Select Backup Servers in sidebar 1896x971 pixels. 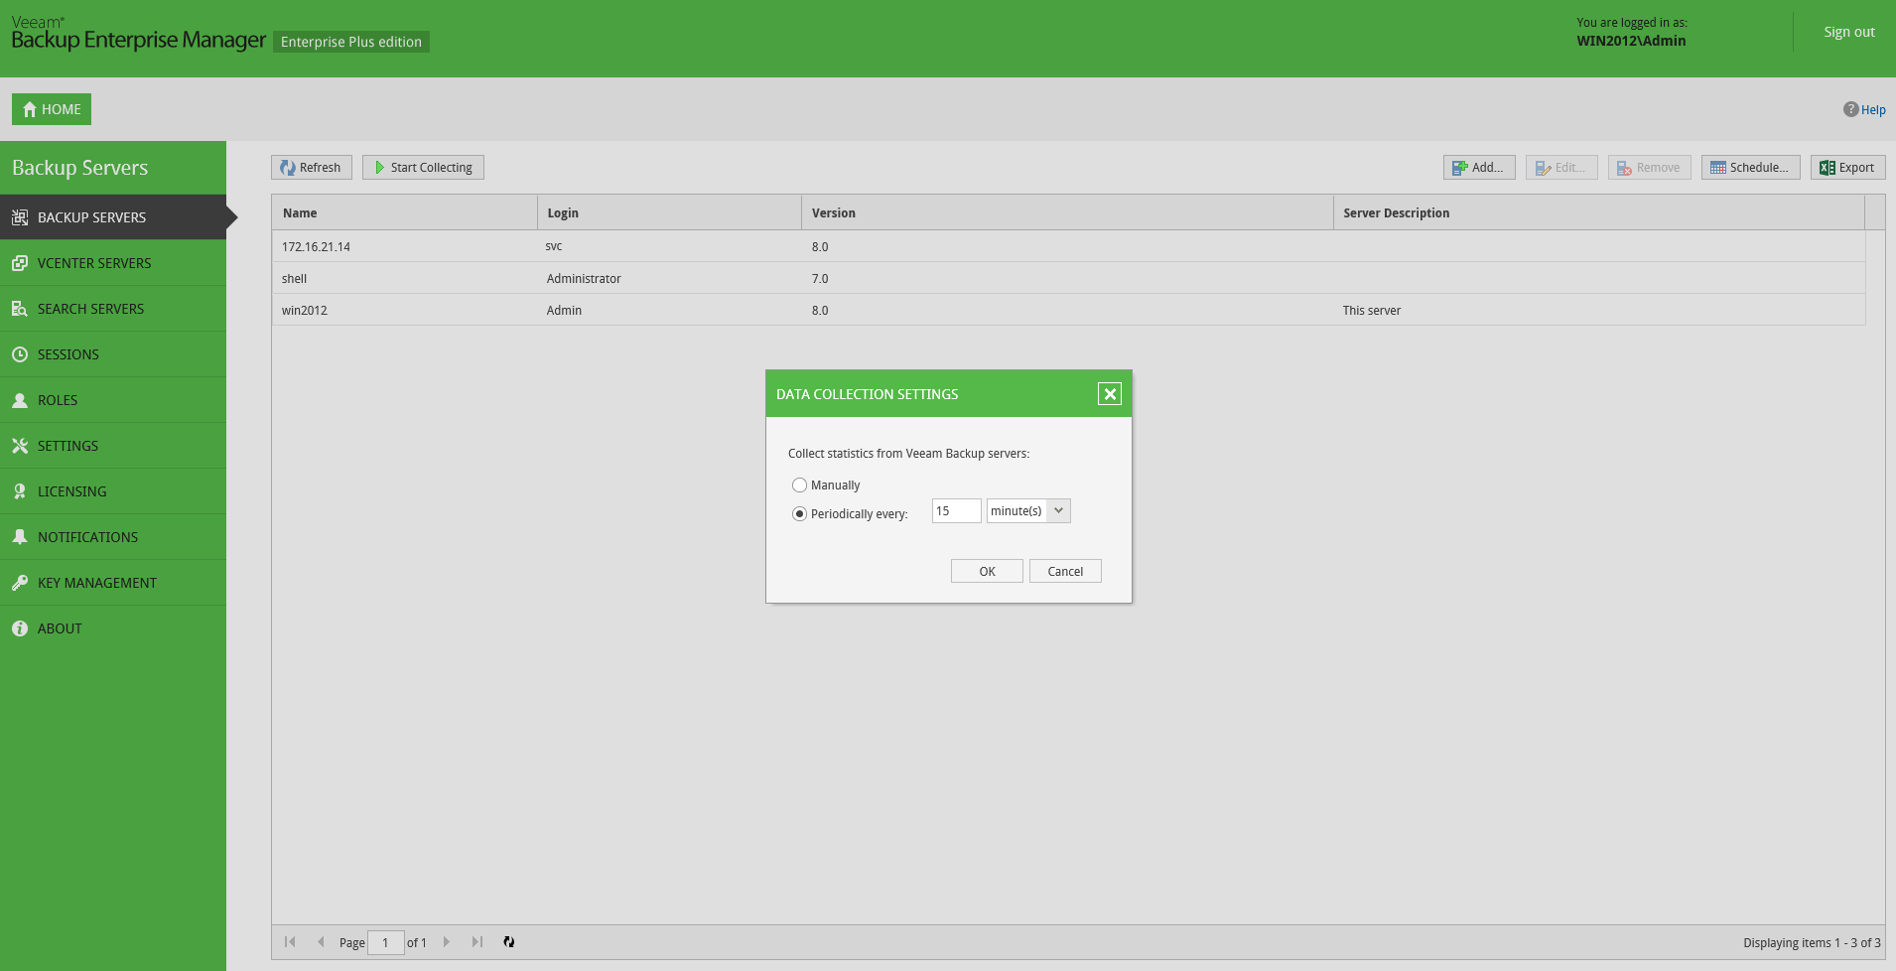[x=113, y=217]
